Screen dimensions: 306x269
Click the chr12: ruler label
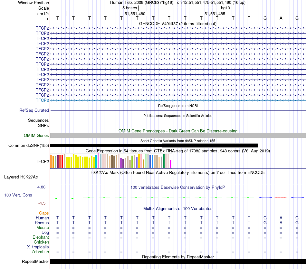(43, 14)
